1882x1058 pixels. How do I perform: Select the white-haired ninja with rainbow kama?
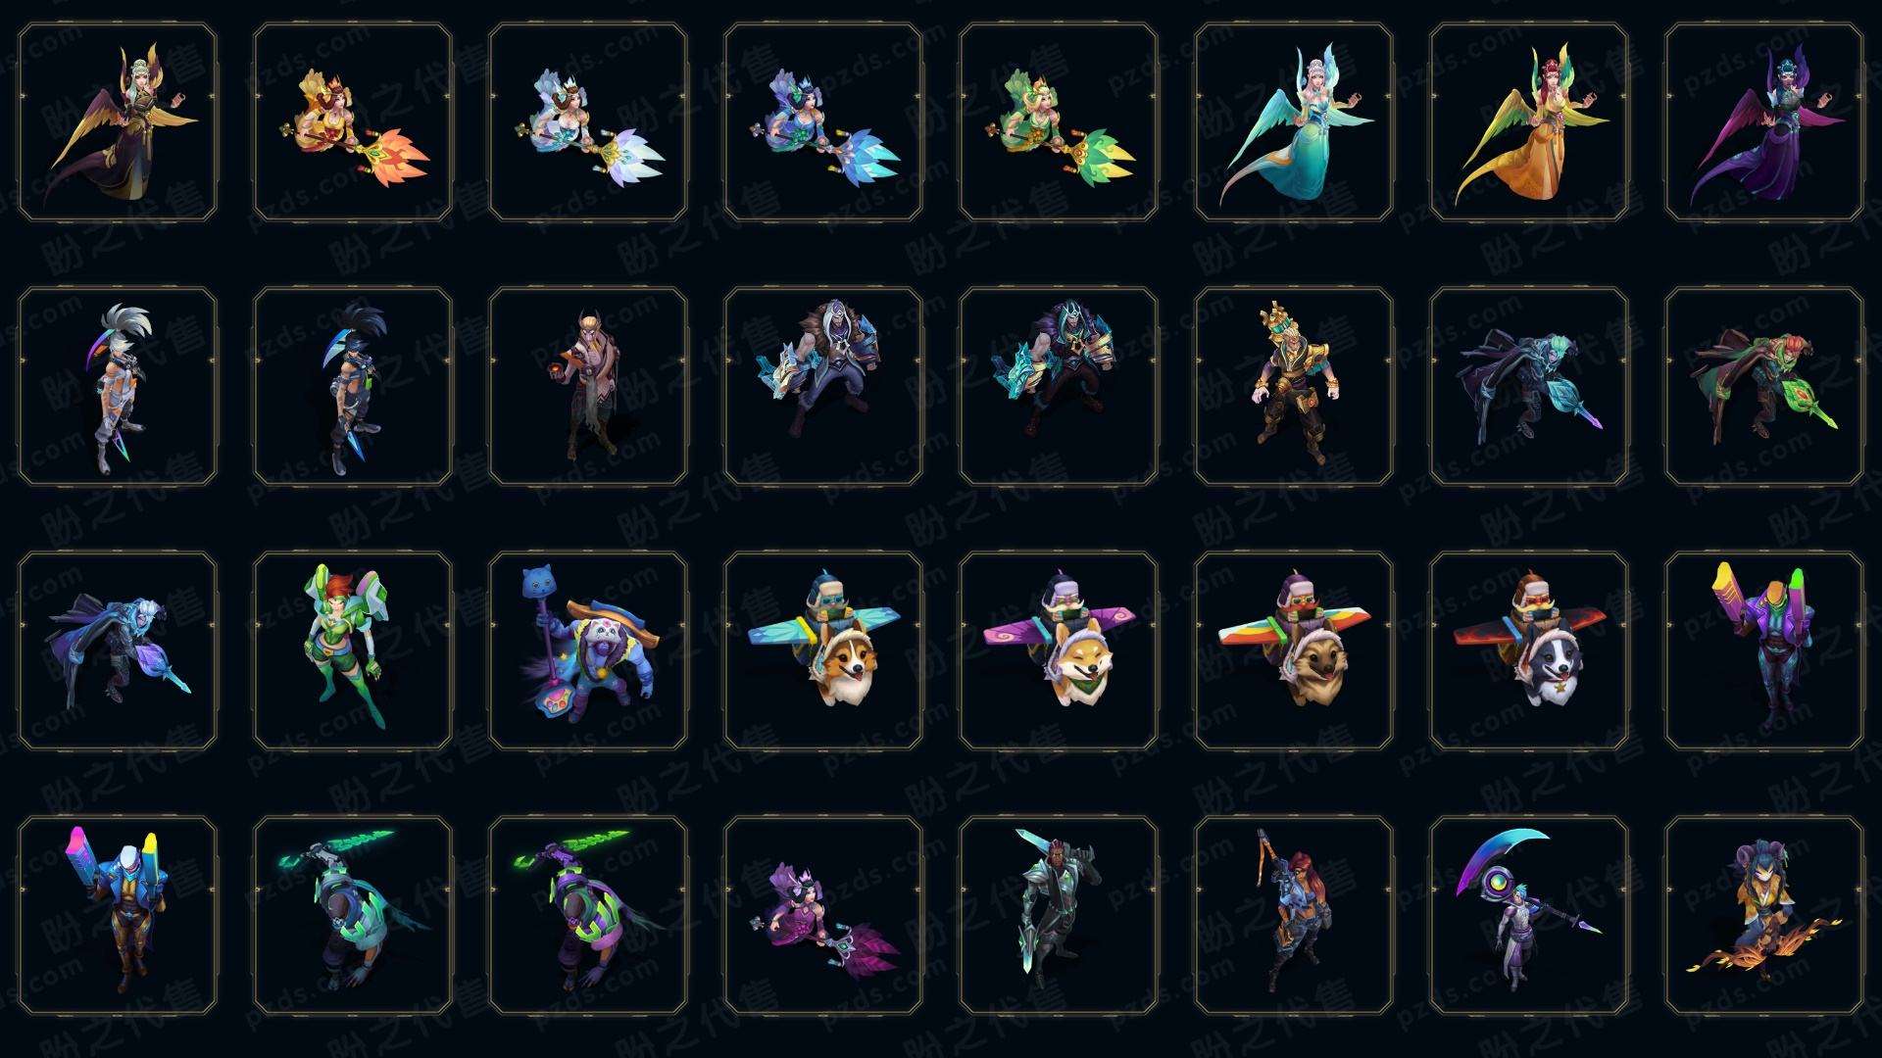click(x=118, y=387)
